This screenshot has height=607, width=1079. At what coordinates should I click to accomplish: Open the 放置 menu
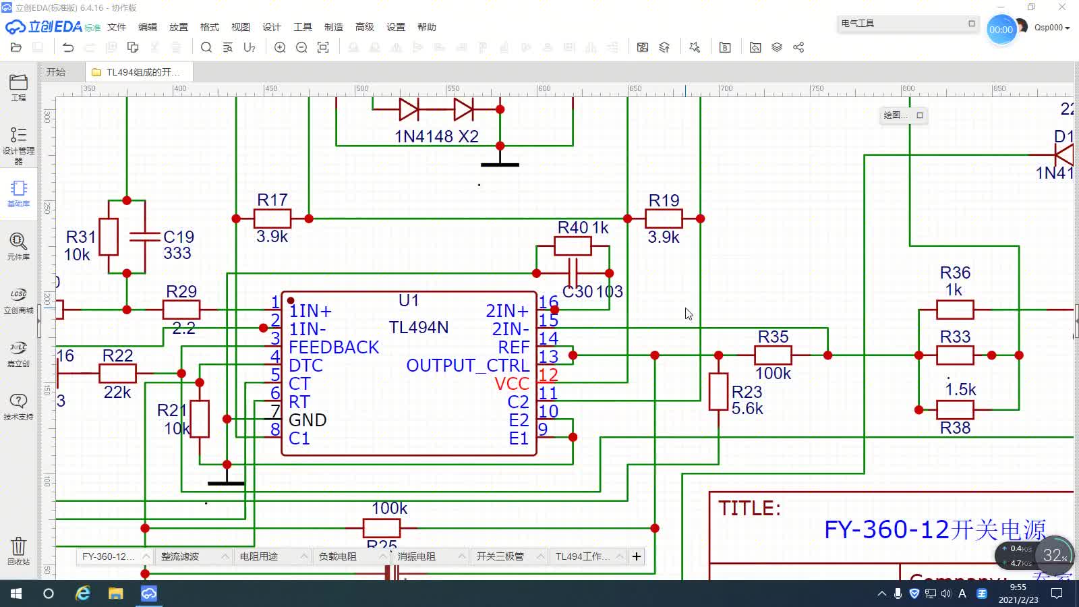(179, 27)
